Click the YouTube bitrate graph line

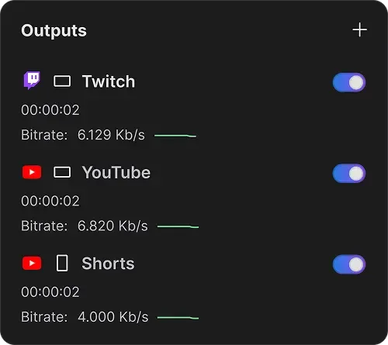pos(178,226)
